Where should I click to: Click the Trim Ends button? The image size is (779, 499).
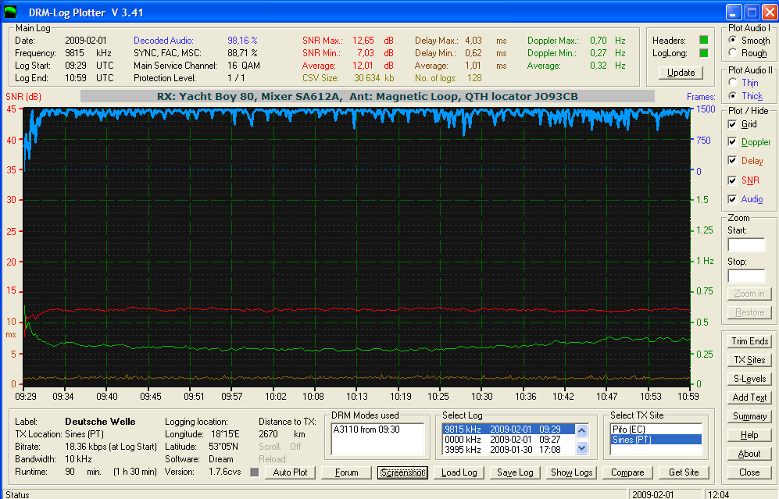[749, 341]
